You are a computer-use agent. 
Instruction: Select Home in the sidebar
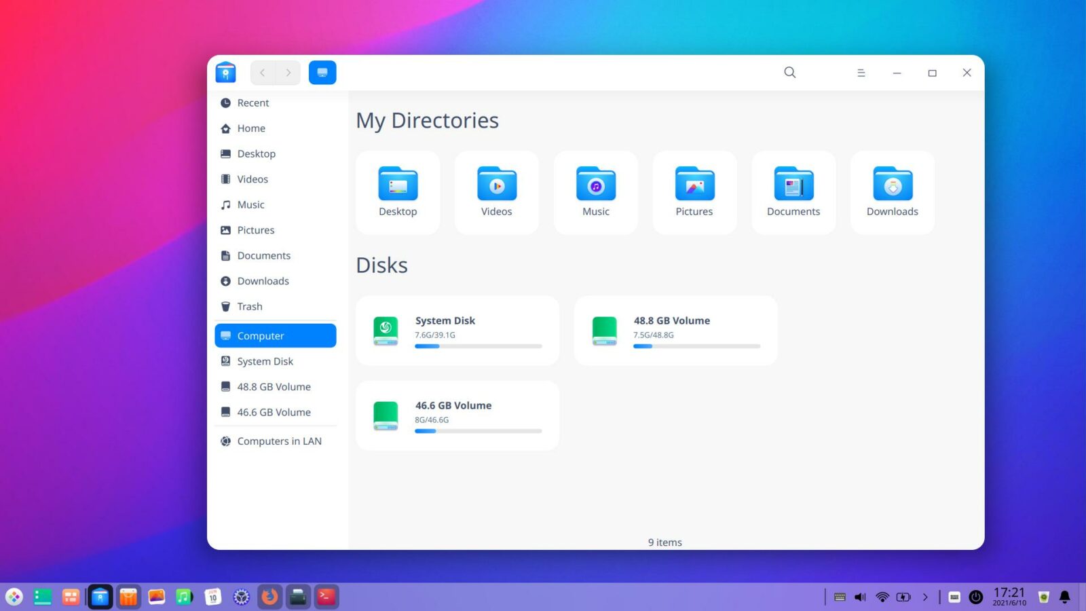coord(250,128)
